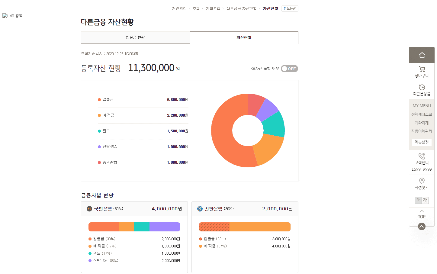The height and width of the screenshot is (274, 437).
Task: Click the 국민은행 (30%) card header
Action: [x=134, y=209]
